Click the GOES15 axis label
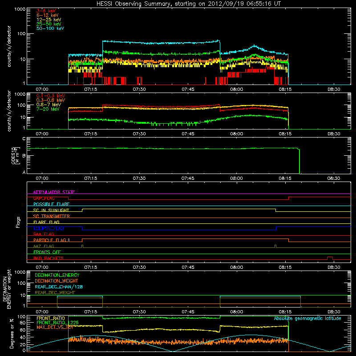 pos(16,155)
